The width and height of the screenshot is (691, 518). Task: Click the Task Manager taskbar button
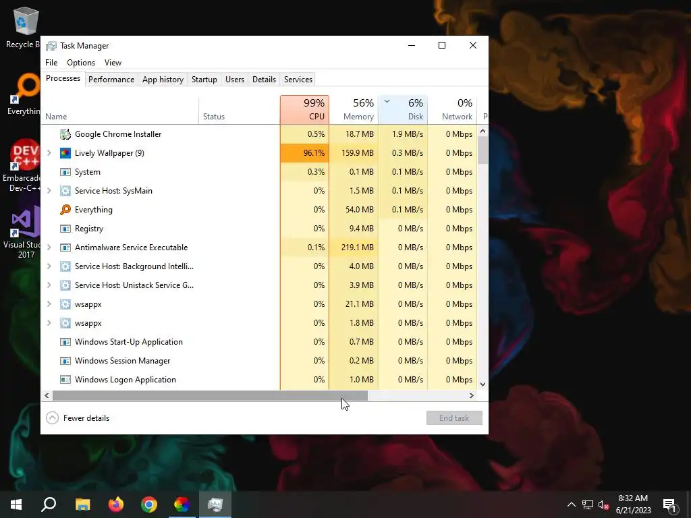click(215, 505)
